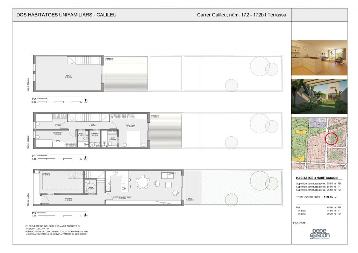Click the pepe gascon arquitectura logo
This screenshot has width=358, height=253.
click(x=320, y=234)
